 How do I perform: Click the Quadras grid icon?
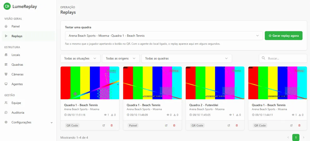click(x=6, y=65)
